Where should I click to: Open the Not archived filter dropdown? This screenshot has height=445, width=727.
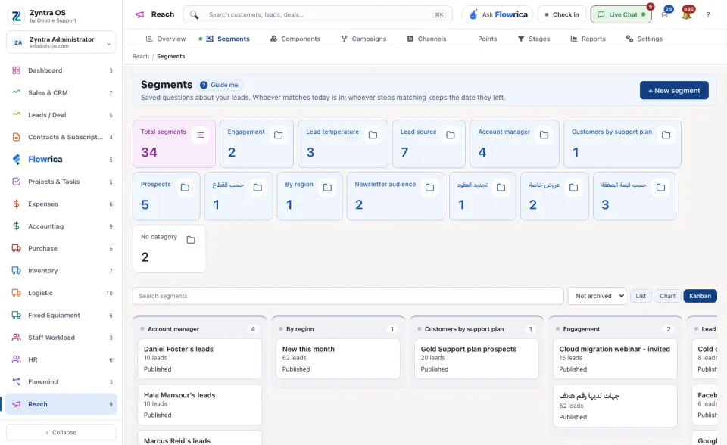[597, 296]
